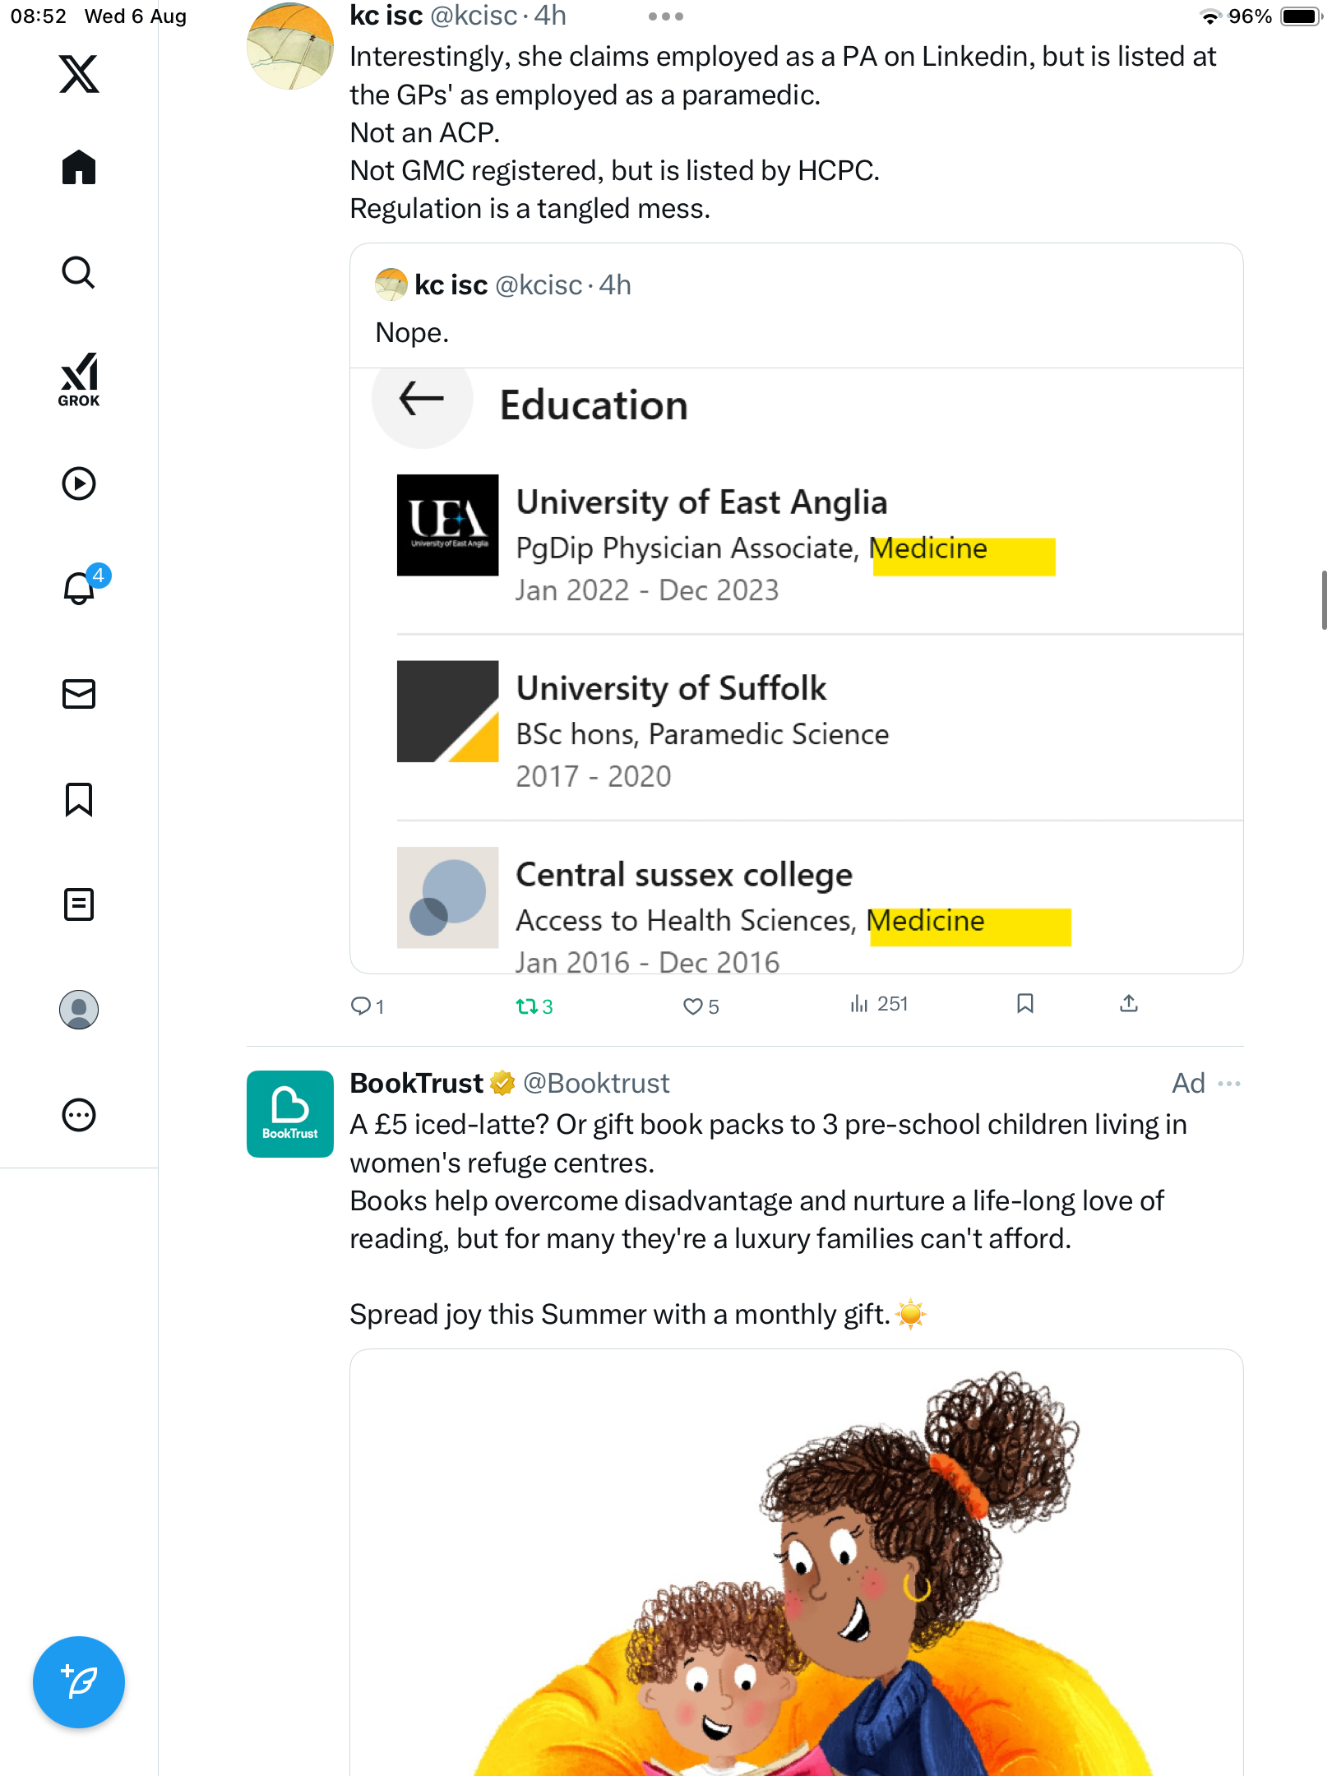
Task: Open the quoted Education screenshot
Action: pyautogui.click(x=796, y=670)
